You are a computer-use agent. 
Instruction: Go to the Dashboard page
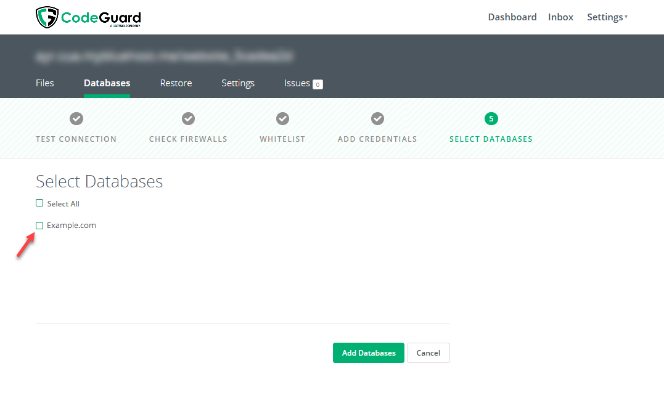click(512, 17)
